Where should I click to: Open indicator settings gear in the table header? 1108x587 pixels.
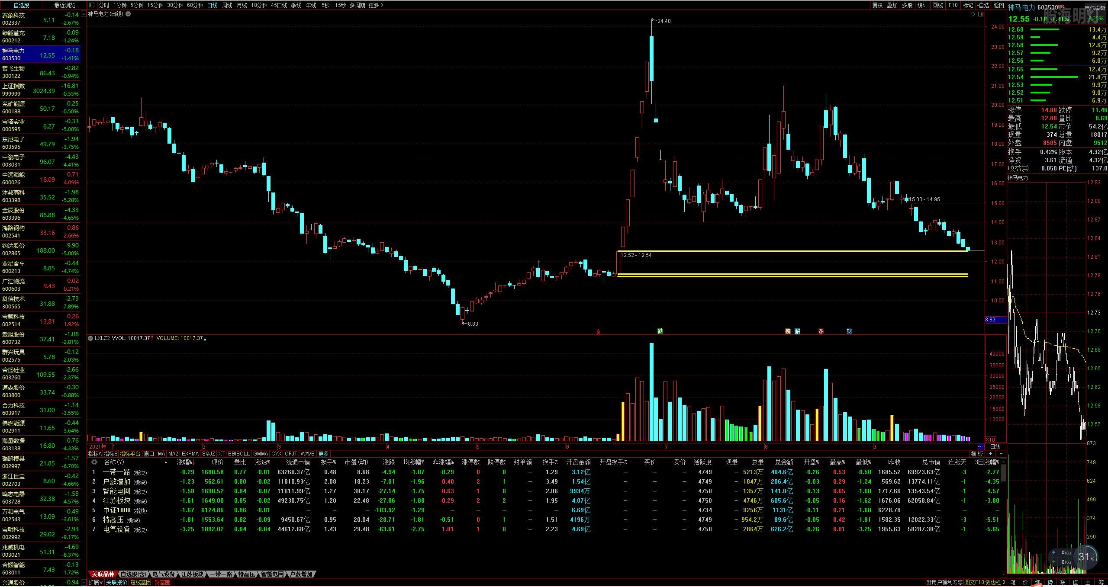pyautogui.click(x=94, y=462)
